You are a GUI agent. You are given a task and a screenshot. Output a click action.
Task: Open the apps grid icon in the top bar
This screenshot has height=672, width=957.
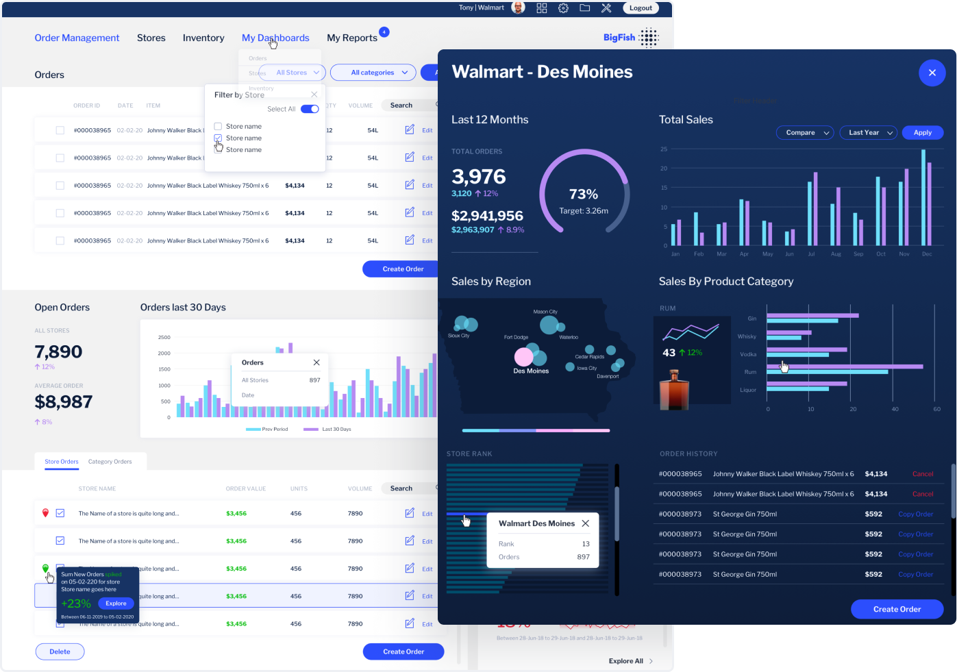[541, 8]
